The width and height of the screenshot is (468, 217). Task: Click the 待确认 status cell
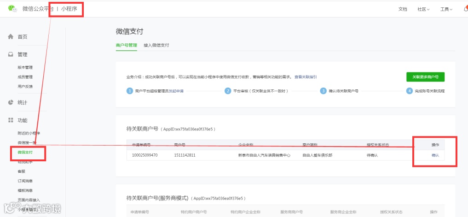pyautogui.click(x=372, y=155)
